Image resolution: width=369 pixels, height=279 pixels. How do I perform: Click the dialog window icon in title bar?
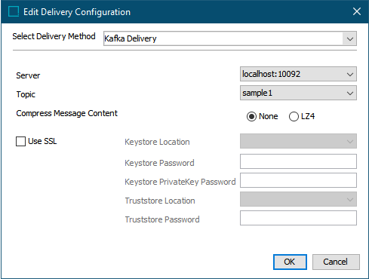14,11
